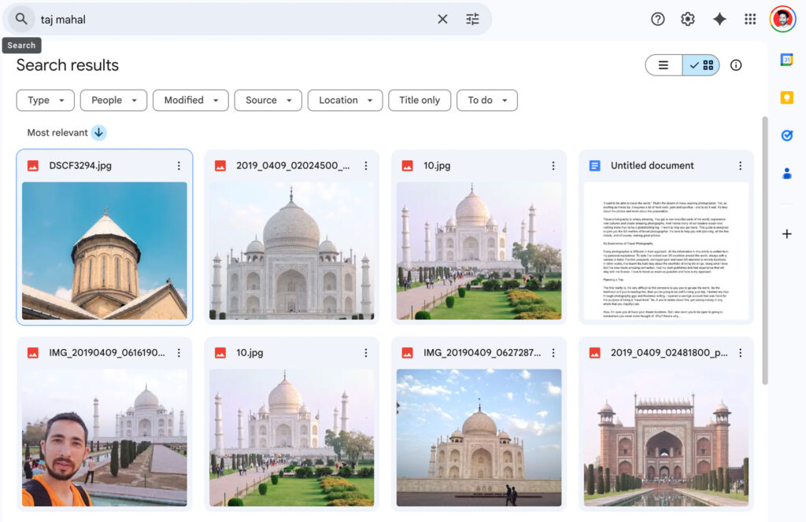This screenshot has height=522, width=806.
Task: Toggle the To do filter chip
Action: coord(486,101)
